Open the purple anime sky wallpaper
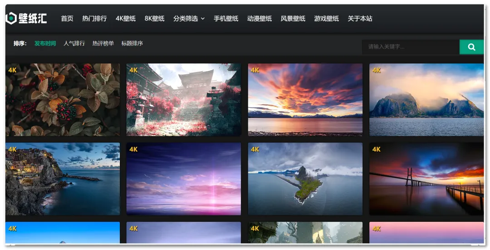The width and height of the screenshot is (490, 250). point(184,179)
